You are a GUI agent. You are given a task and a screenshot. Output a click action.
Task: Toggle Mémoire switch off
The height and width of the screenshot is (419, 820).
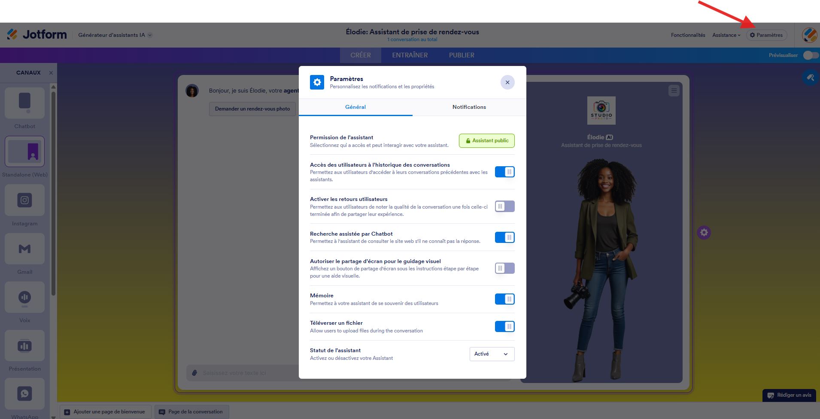pos(504,299)
